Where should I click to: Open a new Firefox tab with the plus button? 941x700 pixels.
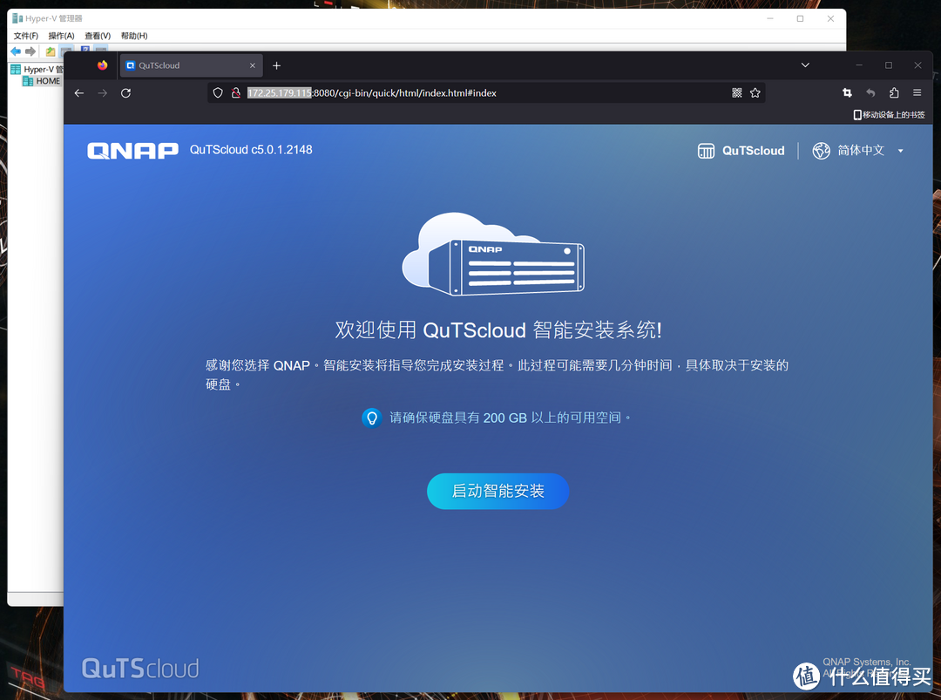click(277, 65)
